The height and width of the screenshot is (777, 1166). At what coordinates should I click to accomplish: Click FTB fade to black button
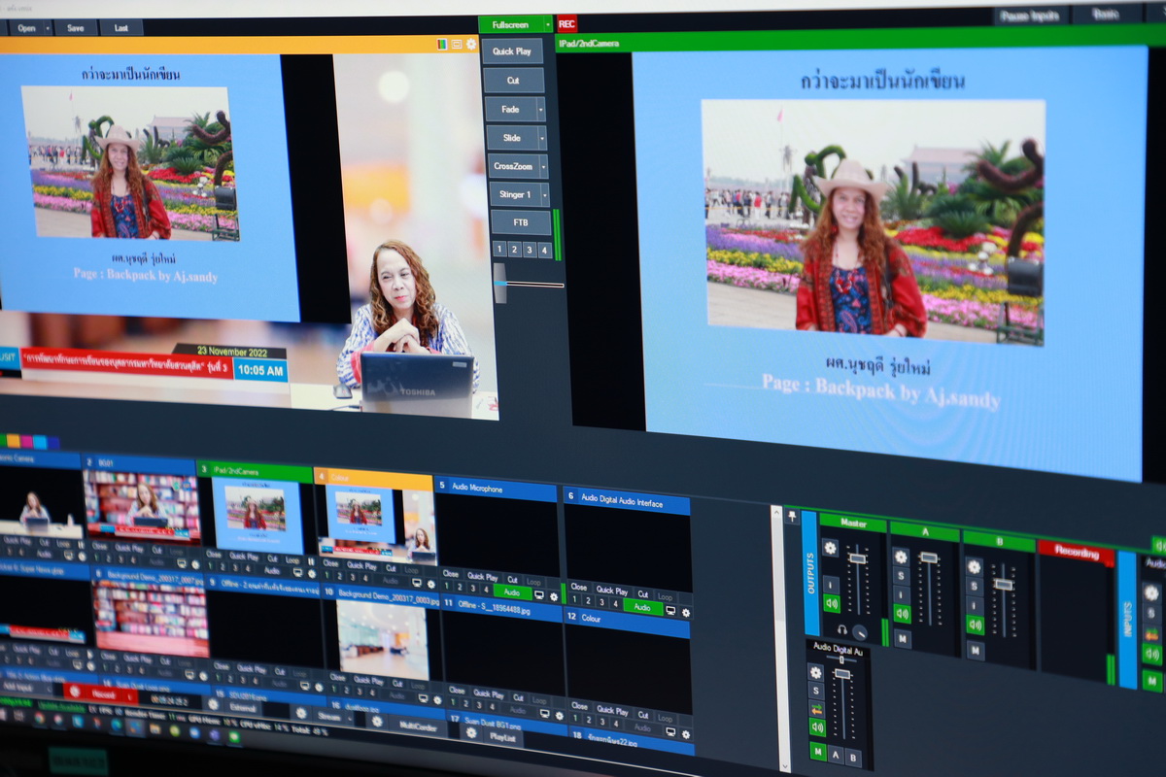[520, 222]
